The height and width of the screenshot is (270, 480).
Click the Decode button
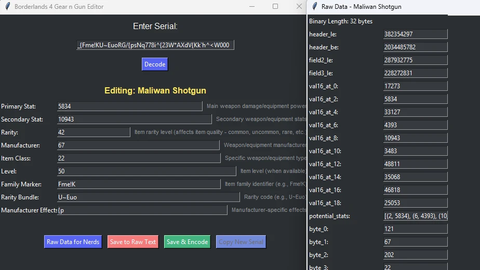[155, 64]
